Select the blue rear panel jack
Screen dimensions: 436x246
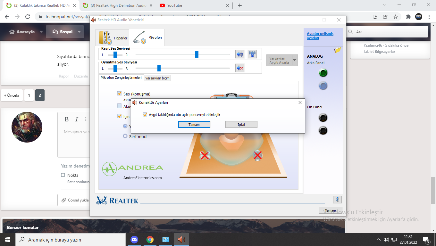323,86
